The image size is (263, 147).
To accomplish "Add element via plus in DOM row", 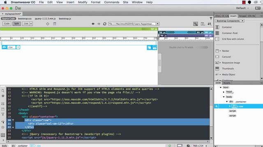I will point(217,106).
